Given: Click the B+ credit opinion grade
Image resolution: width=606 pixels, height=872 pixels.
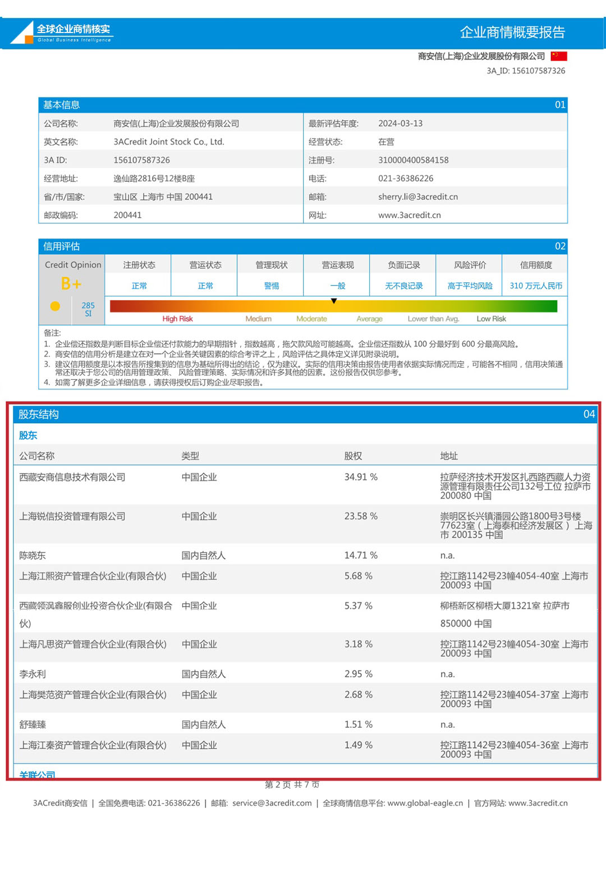Looking at the screenshot, I should pyautogui.click(x=71, y=284).
